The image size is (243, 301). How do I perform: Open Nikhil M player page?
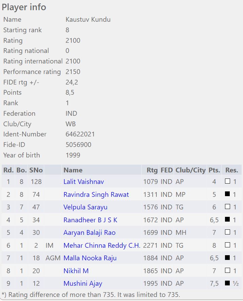click(76, 271)
